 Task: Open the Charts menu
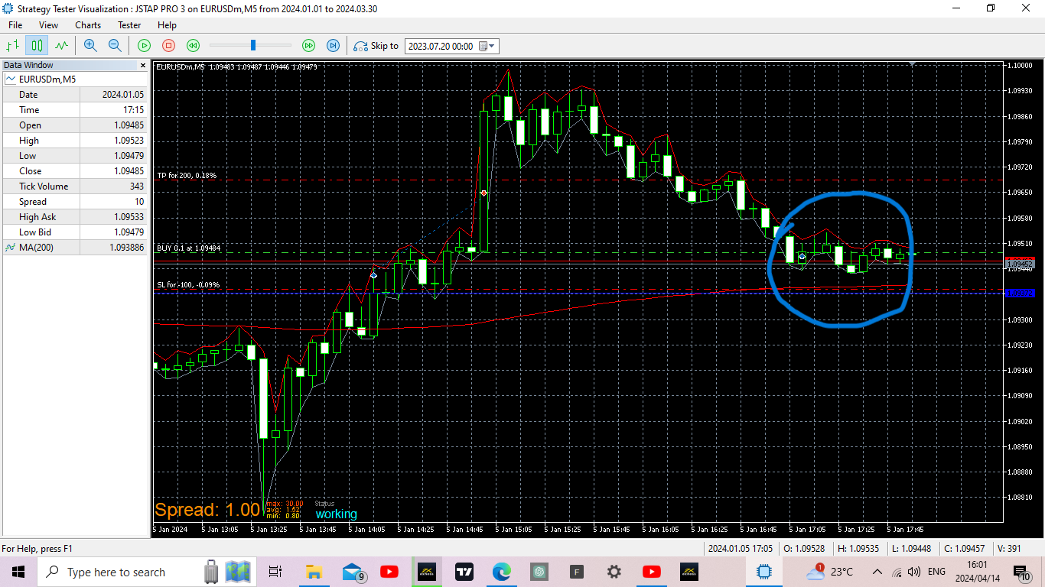click(88, 25)
